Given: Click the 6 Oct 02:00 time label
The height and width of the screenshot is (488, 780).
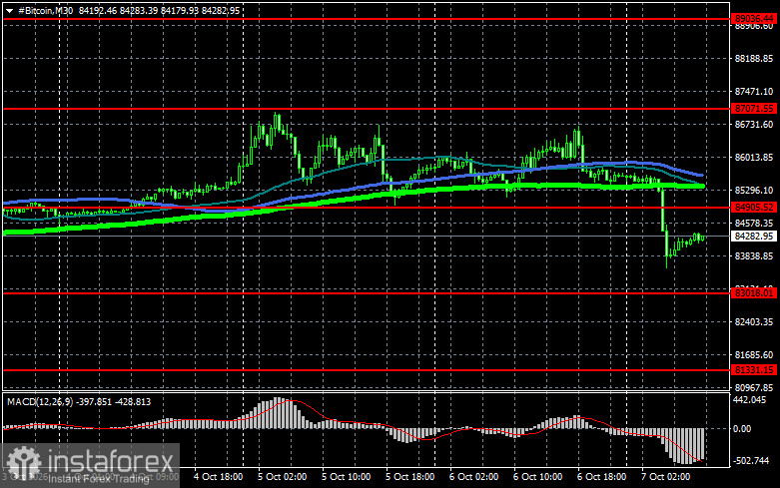Looking at the screenshot, I should click(x=474, y=477).
